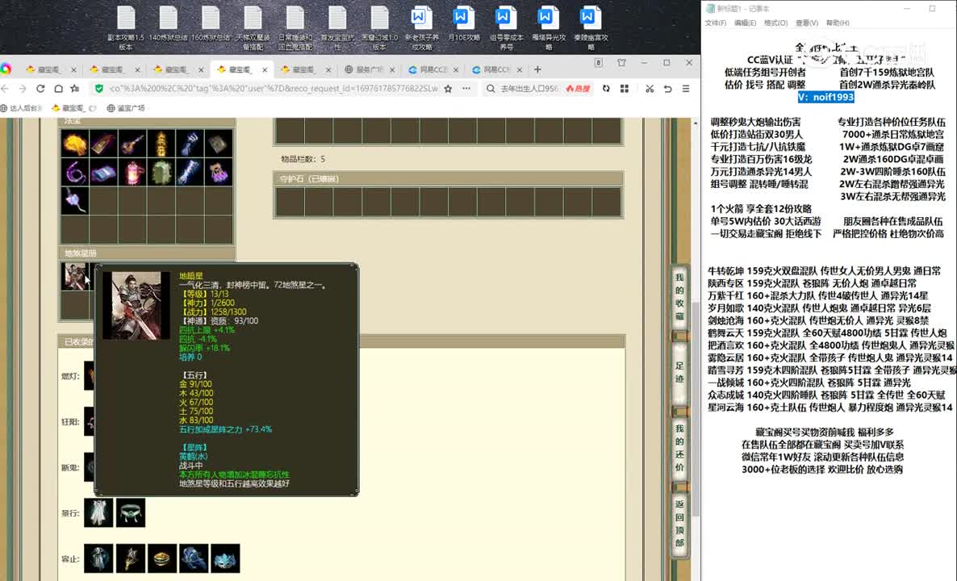
Task: Open the 查看(V) menu in Notepad
Action: pos(807,23)
